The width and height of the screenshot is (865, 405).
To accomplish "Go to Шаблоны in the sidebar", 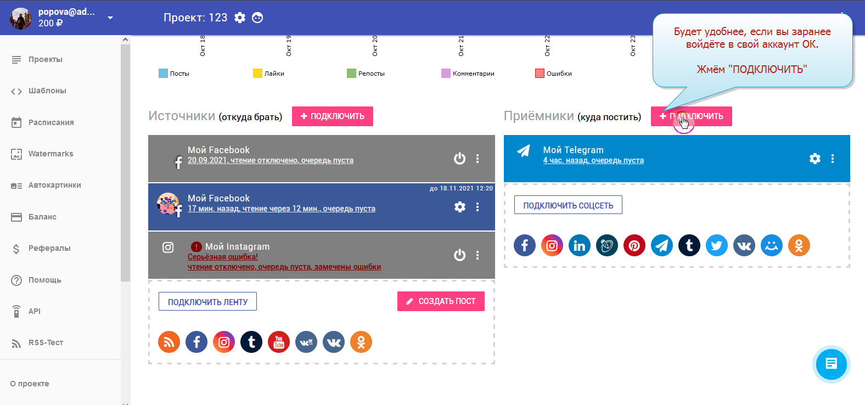I will point(47,91).
